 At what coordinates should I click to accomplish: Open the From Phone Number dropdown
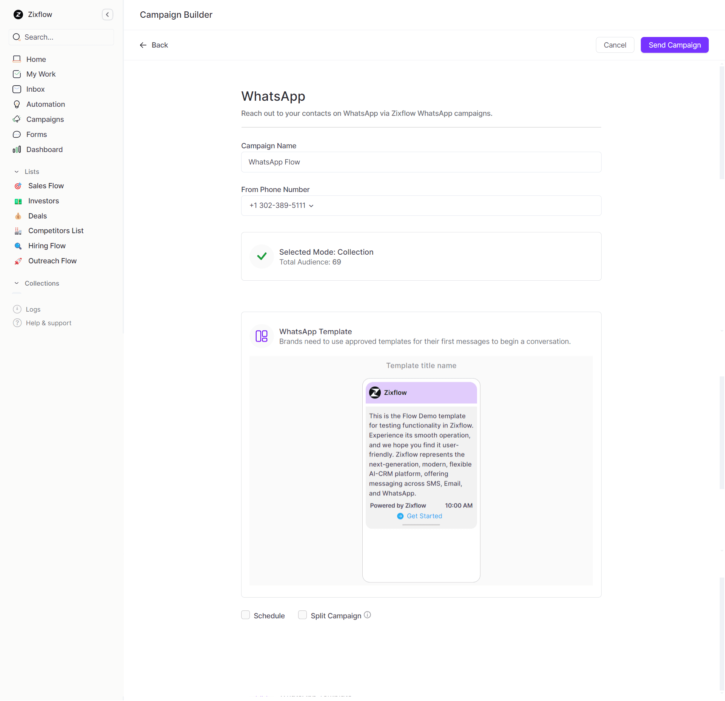coord(282,206)
